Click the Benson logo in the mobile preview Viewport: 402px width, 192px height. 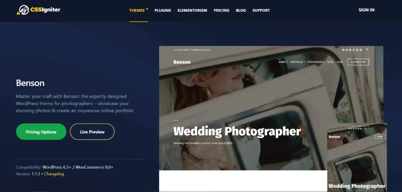[334, 137]
